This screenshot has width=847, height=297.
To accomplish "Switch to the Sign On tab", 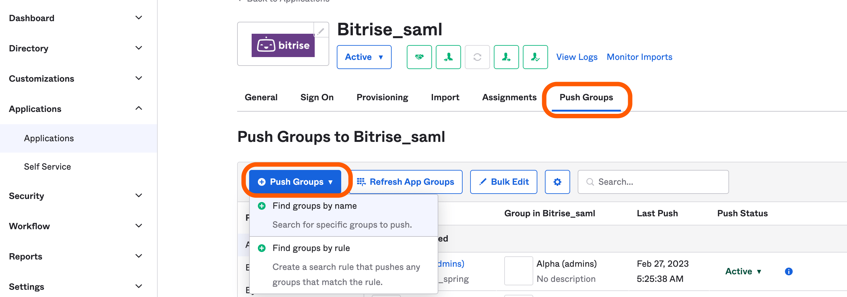I will 317,97.
